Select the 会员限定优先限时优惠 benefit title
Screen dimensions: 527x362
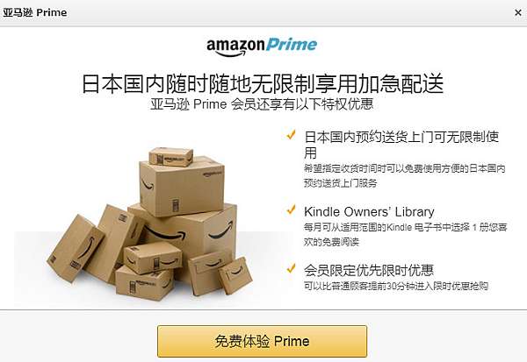(x=369, y=270)
